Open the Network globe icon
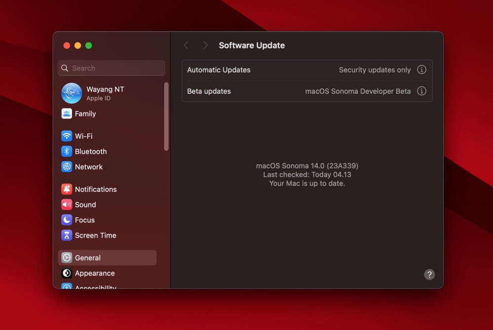Screen dimensions: 493x330 (x=67, y=167)
